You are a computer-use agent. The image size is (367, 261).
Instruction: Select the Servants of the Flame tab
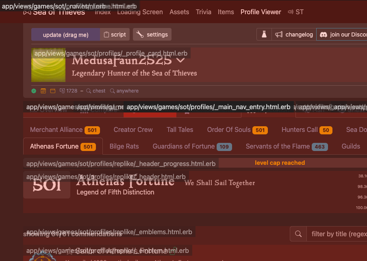pyautogui.click(x=278, y=147)
